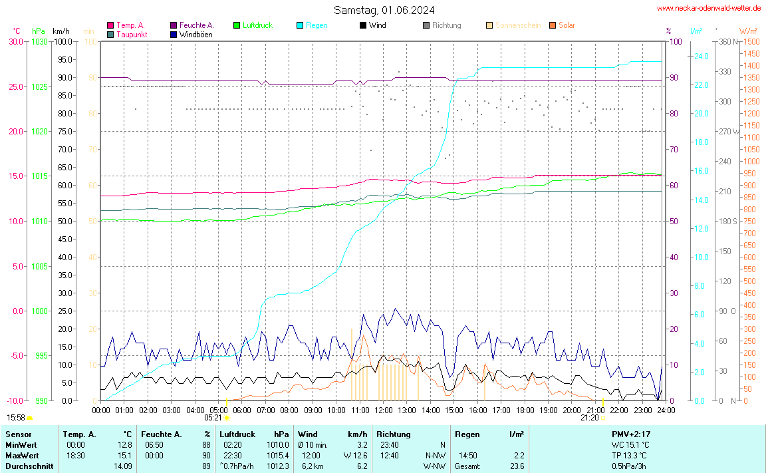
Task: Click the sunrise icon next to 05:21
Action: click(x=227, y=418)
